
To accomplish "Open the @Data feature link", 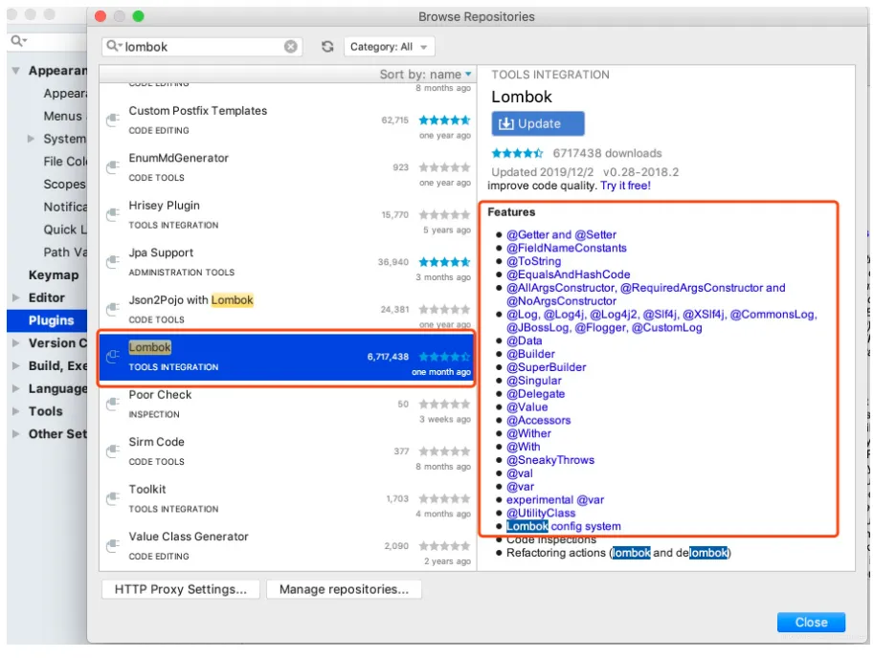I will coord(524,340).
